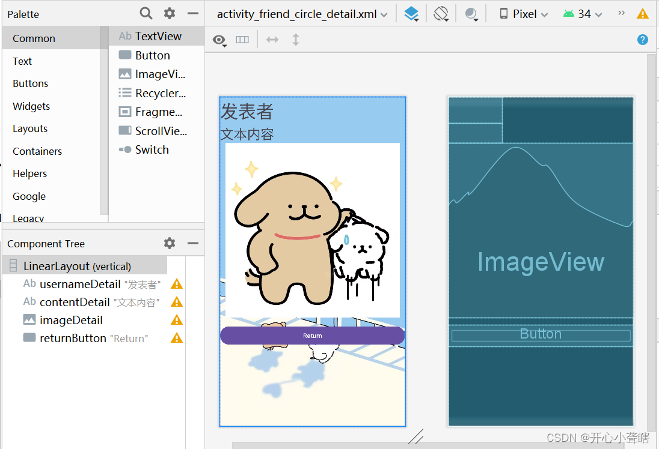Select the Buttons palette category

pyautogui.click(x=51, y=83)
